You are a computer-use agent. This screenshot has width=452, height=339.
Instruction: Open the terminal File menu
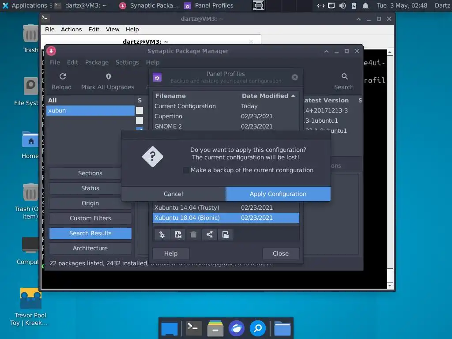click(49, 30)
